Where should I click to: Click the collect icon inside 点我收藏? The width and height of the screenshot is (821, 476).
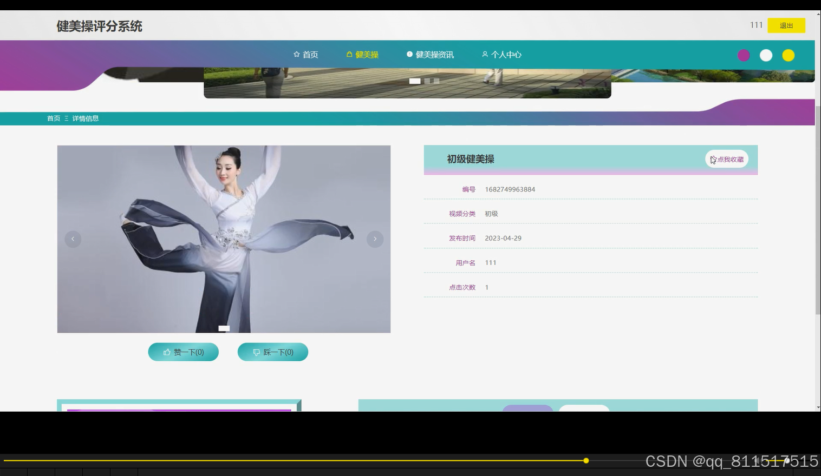713,159
